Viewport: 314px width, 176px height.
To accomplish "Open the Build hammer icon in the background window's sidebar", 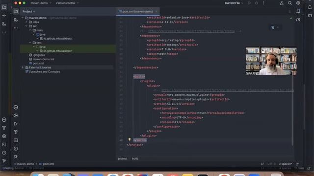I will tap(4, 128).
